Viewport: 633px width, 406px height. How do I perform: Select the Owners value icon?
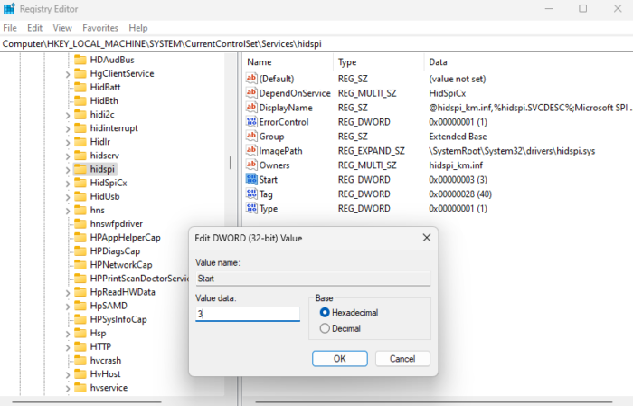pos(251,165)
